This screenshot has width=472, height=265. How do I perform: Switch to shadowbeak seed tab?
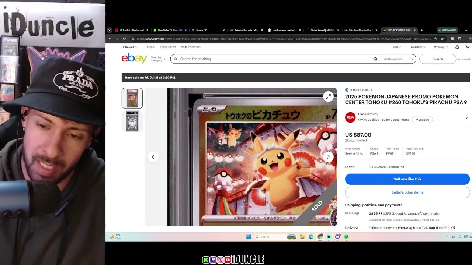(284, 30)
